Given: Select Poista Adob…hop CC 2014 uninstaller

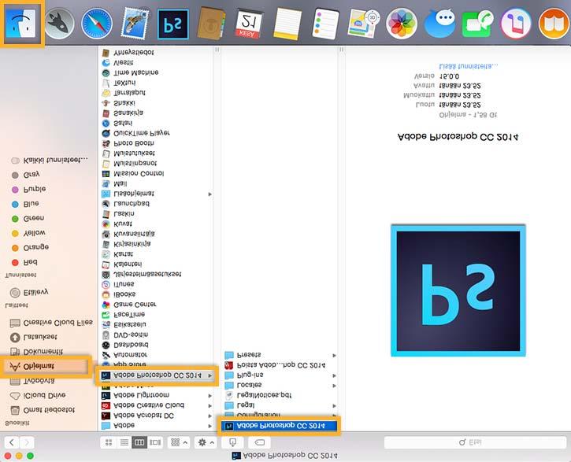Looking at the screenshot, I should [x=279, y=365].
